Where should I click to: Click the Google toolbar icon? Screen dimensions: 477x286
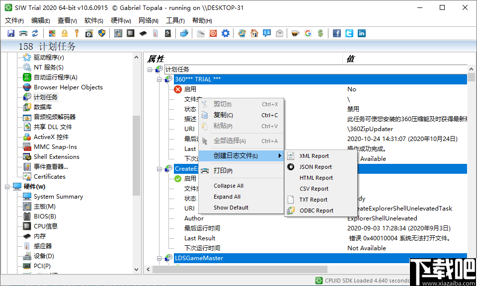(308, 33)
